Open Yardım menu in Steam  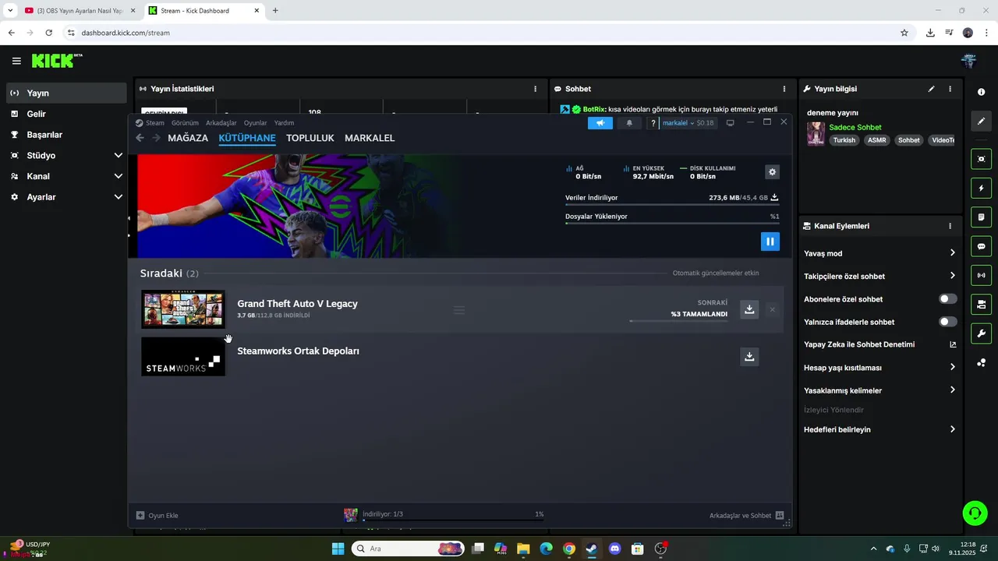pyautogui.click(x=284, y=123)
